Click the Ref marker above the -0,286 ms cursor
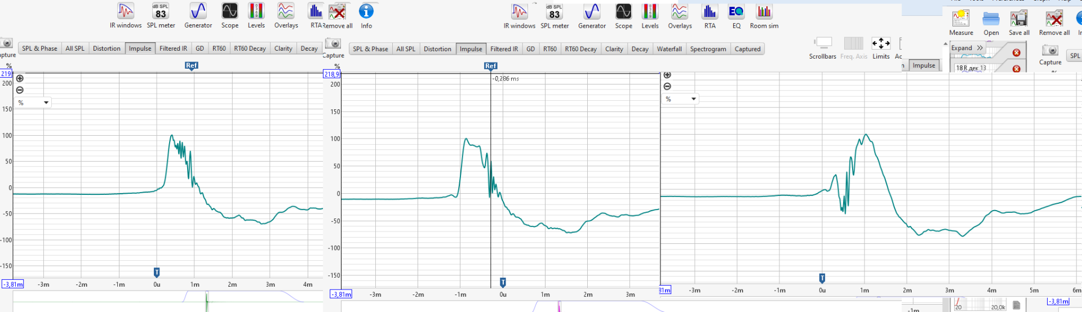 click(490, 66)
